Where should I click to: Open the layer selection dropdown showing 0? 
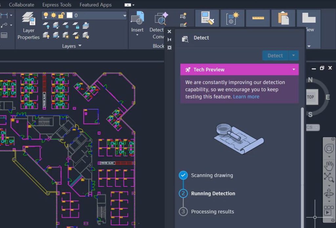pos(124,15)
